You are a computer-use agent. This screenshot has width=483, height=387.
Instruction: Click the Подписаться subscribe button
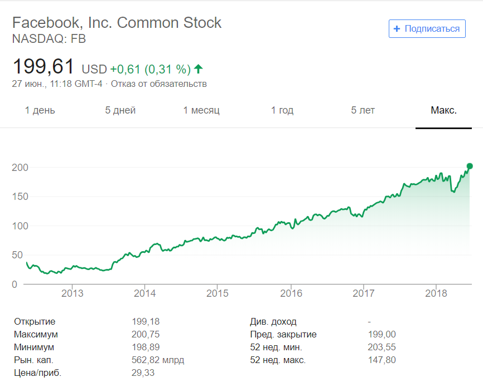point(427,29)
